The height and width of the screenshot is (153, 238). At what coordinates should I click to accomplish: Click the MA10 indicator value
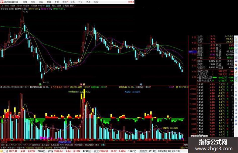(34, 9)
